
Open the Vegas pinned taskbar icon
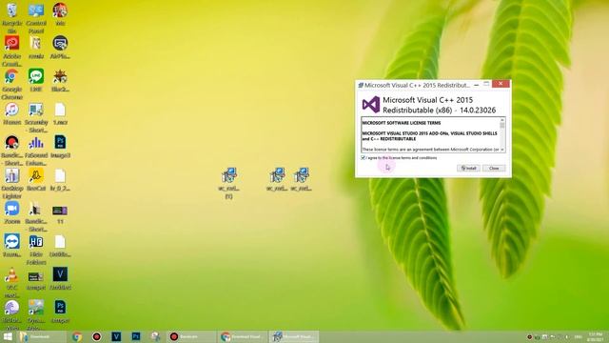point(116,336)
